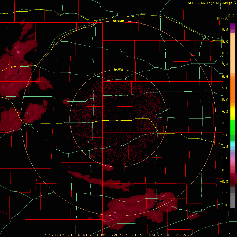Pick the purple top segment of the color bar
Viewport: 237px width, 237px height.
click(x=233, y=26)
